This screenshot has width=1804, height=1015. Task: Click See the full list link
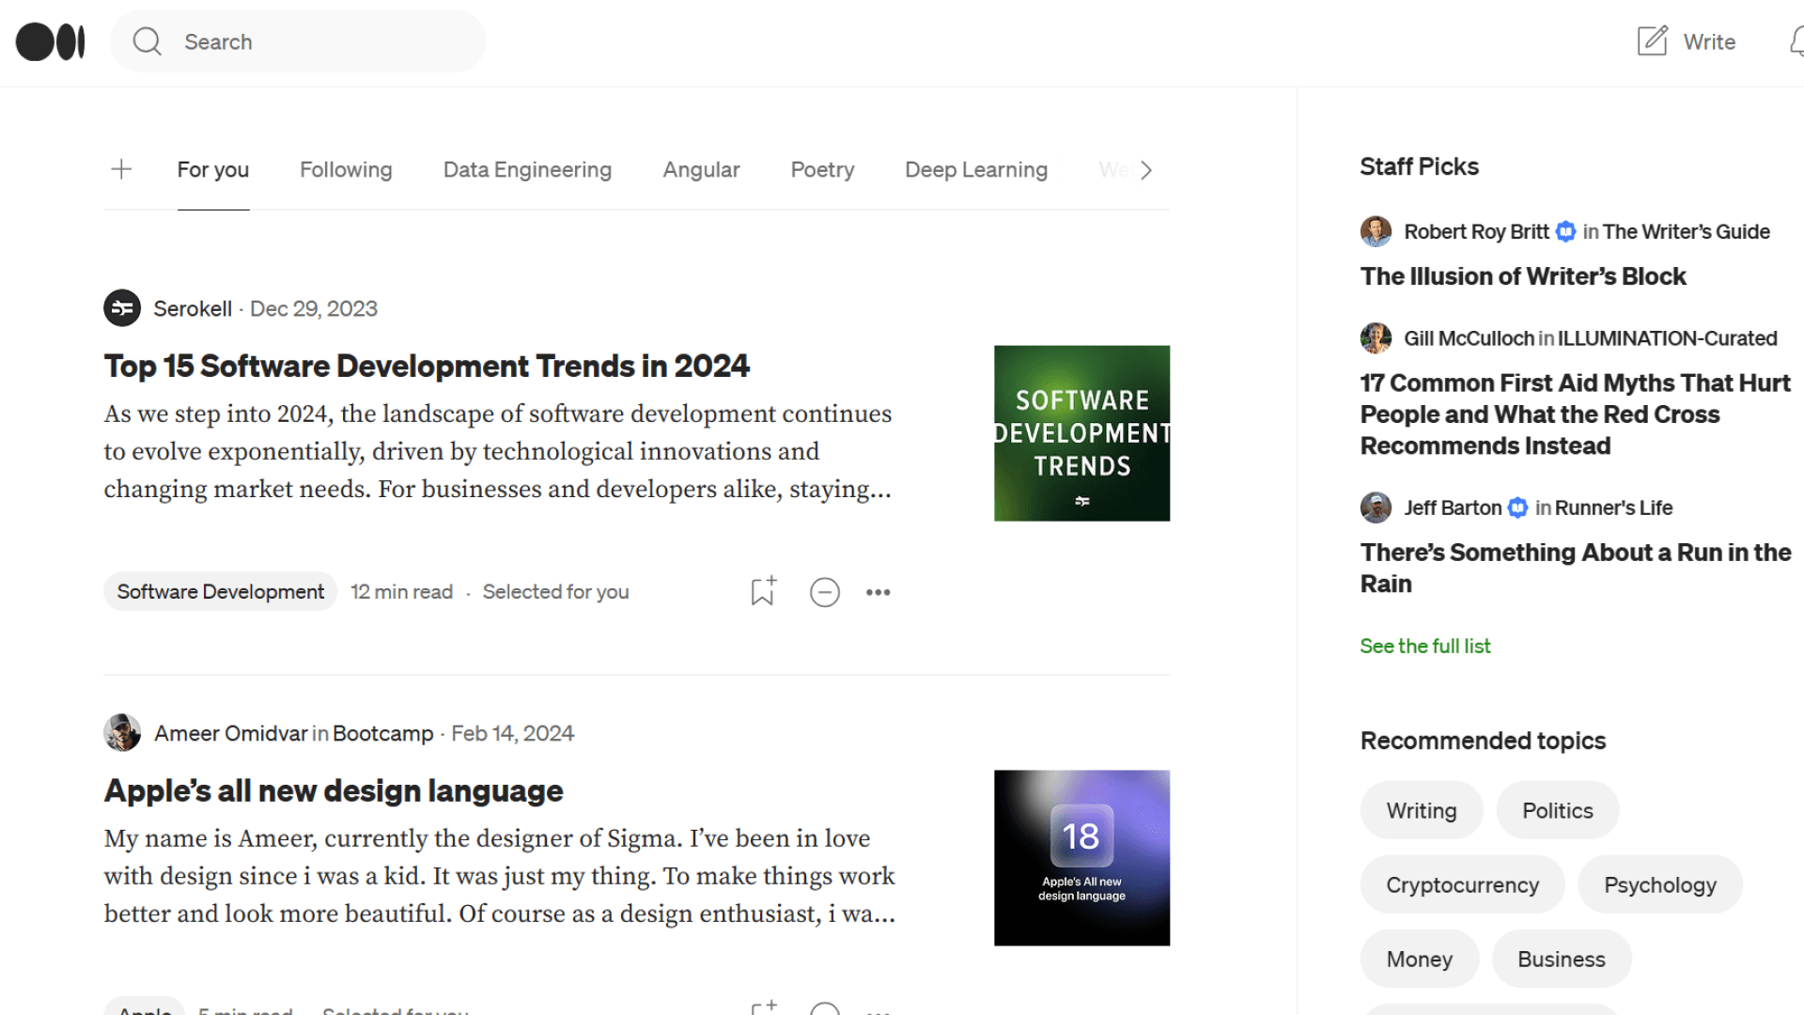coord(1424,647)
